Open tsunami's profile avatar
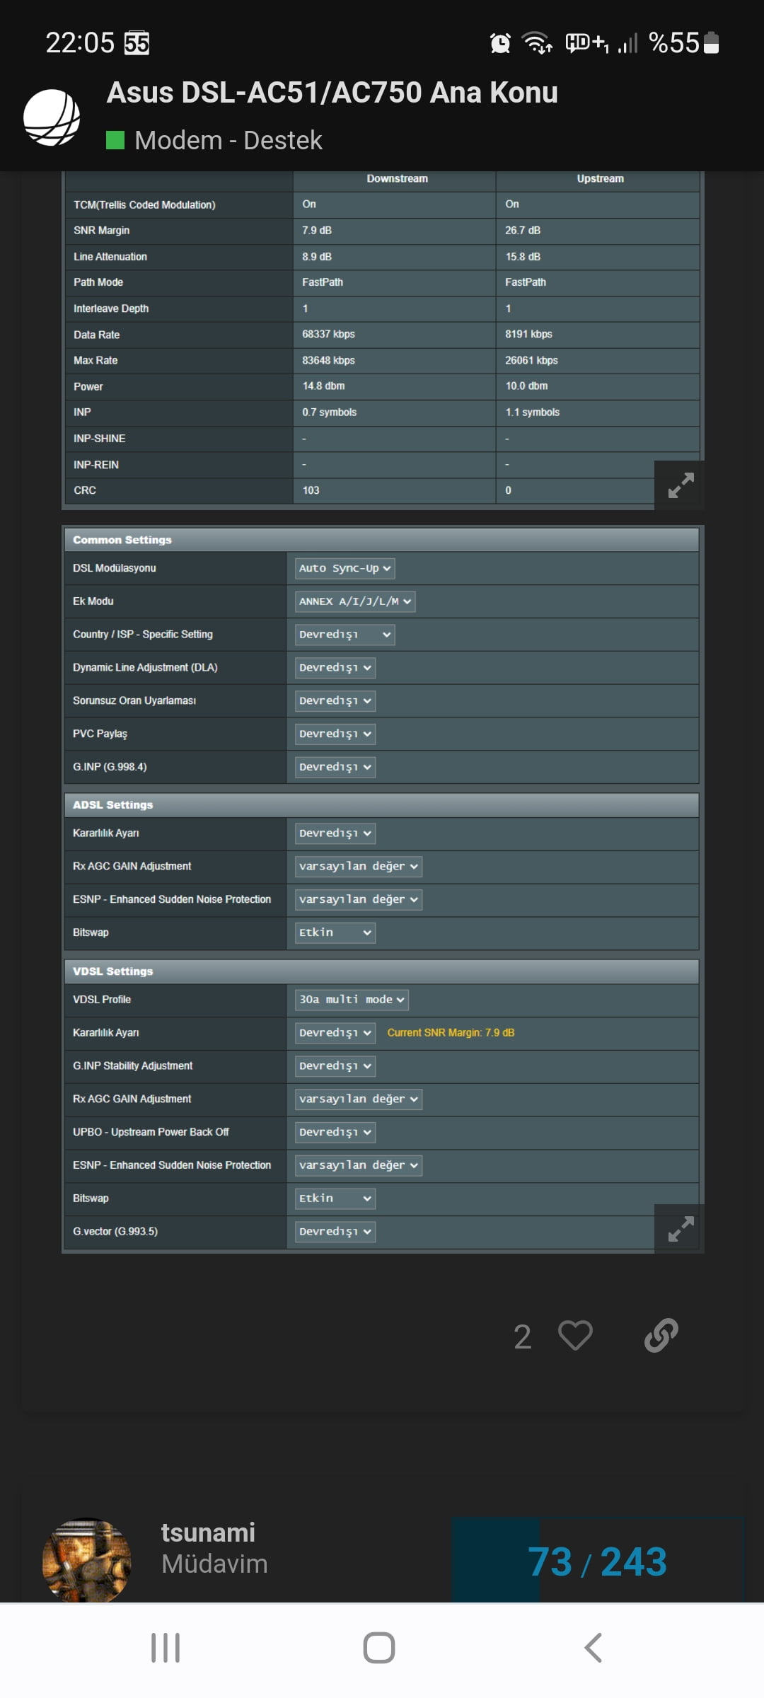The height and width of the screenshot is (1698, 764). [x=87, y=1559]
